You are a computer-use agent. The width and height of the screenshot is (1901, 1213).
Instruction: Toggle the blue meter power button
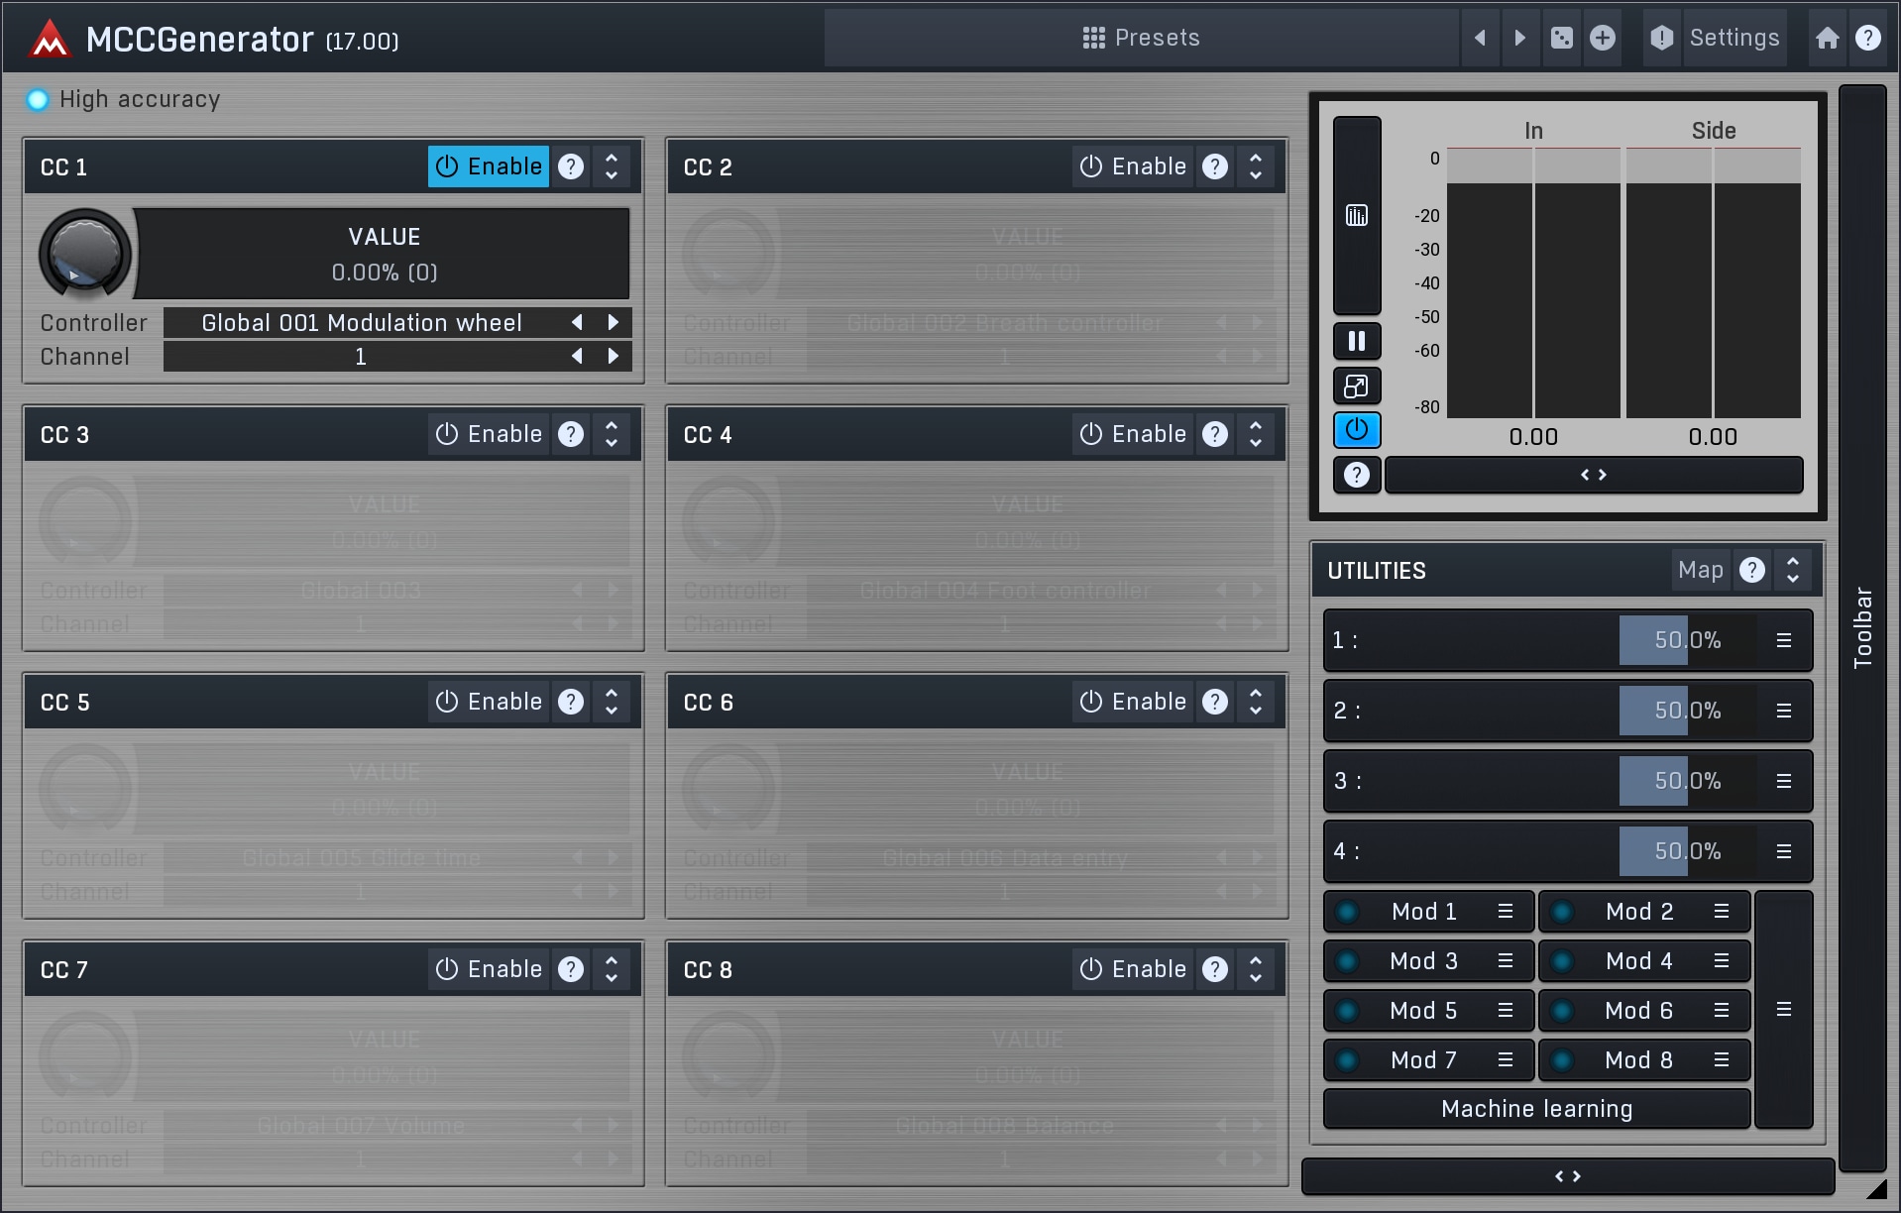[x=1356, y=430]
